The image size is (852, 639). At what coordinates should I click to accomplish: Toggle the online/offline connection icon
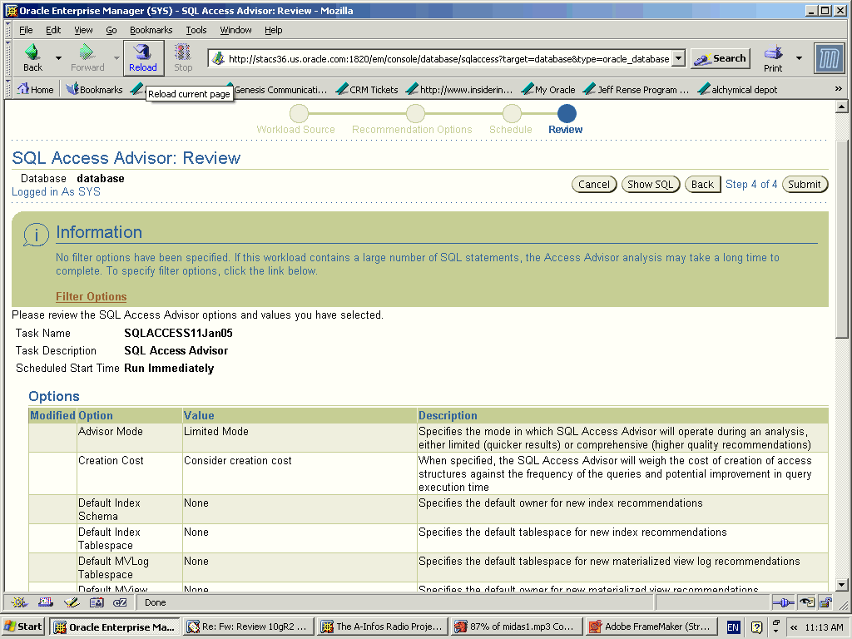coord(782,602)
